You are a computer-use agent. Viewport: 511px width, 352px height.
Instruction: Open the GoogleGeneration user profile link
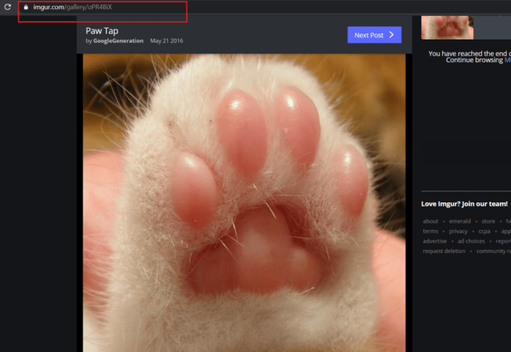coord(118,41)
